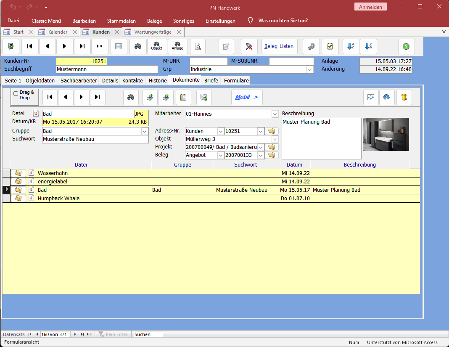Click the exit door icon in toolbar

click(11, 46)
